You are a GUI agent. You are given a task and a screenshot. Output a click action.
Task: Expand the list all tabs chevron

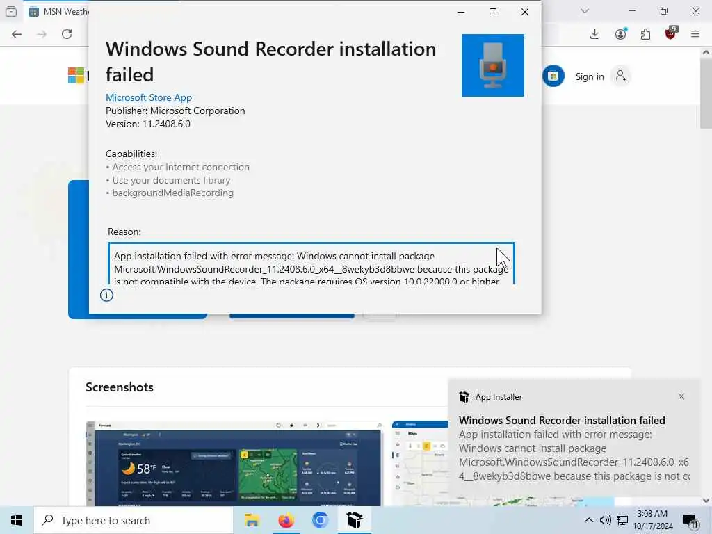click(585, 11)
